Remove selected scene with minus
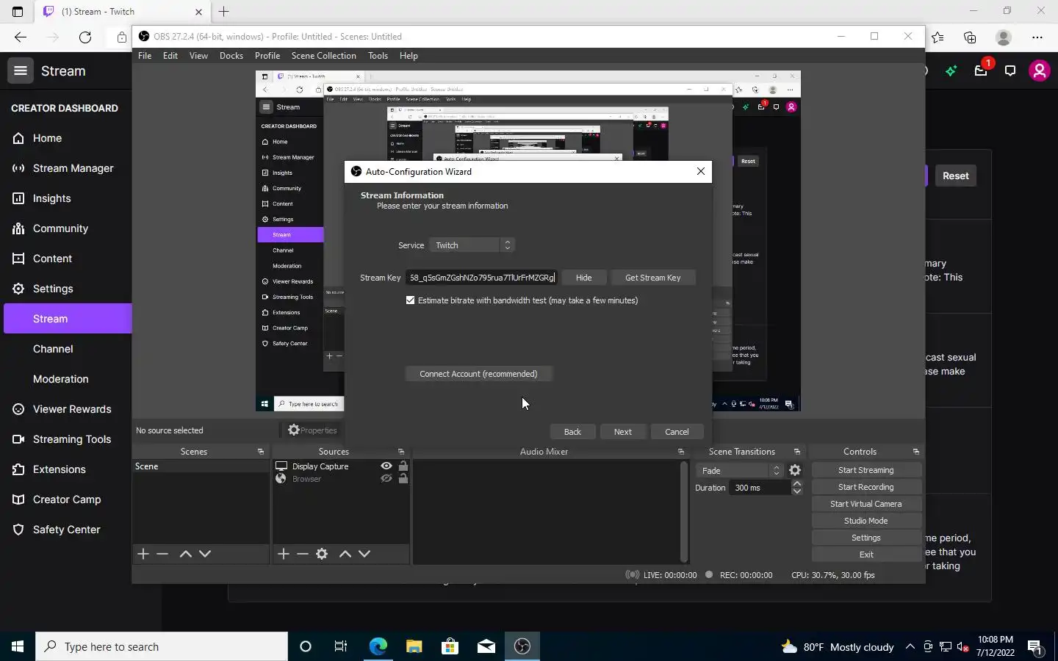The width and height of the screenshot is (1058, 661). pos(162,554)
